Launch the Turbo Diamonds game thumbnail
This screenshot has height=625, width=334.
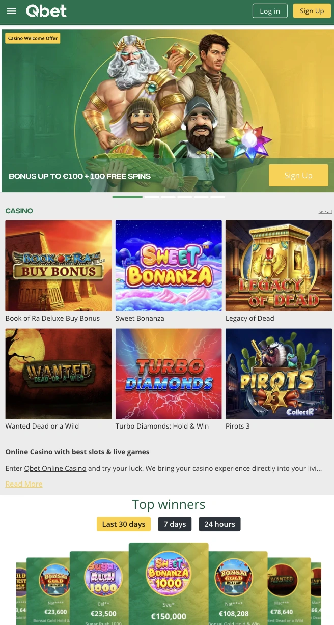169,374
